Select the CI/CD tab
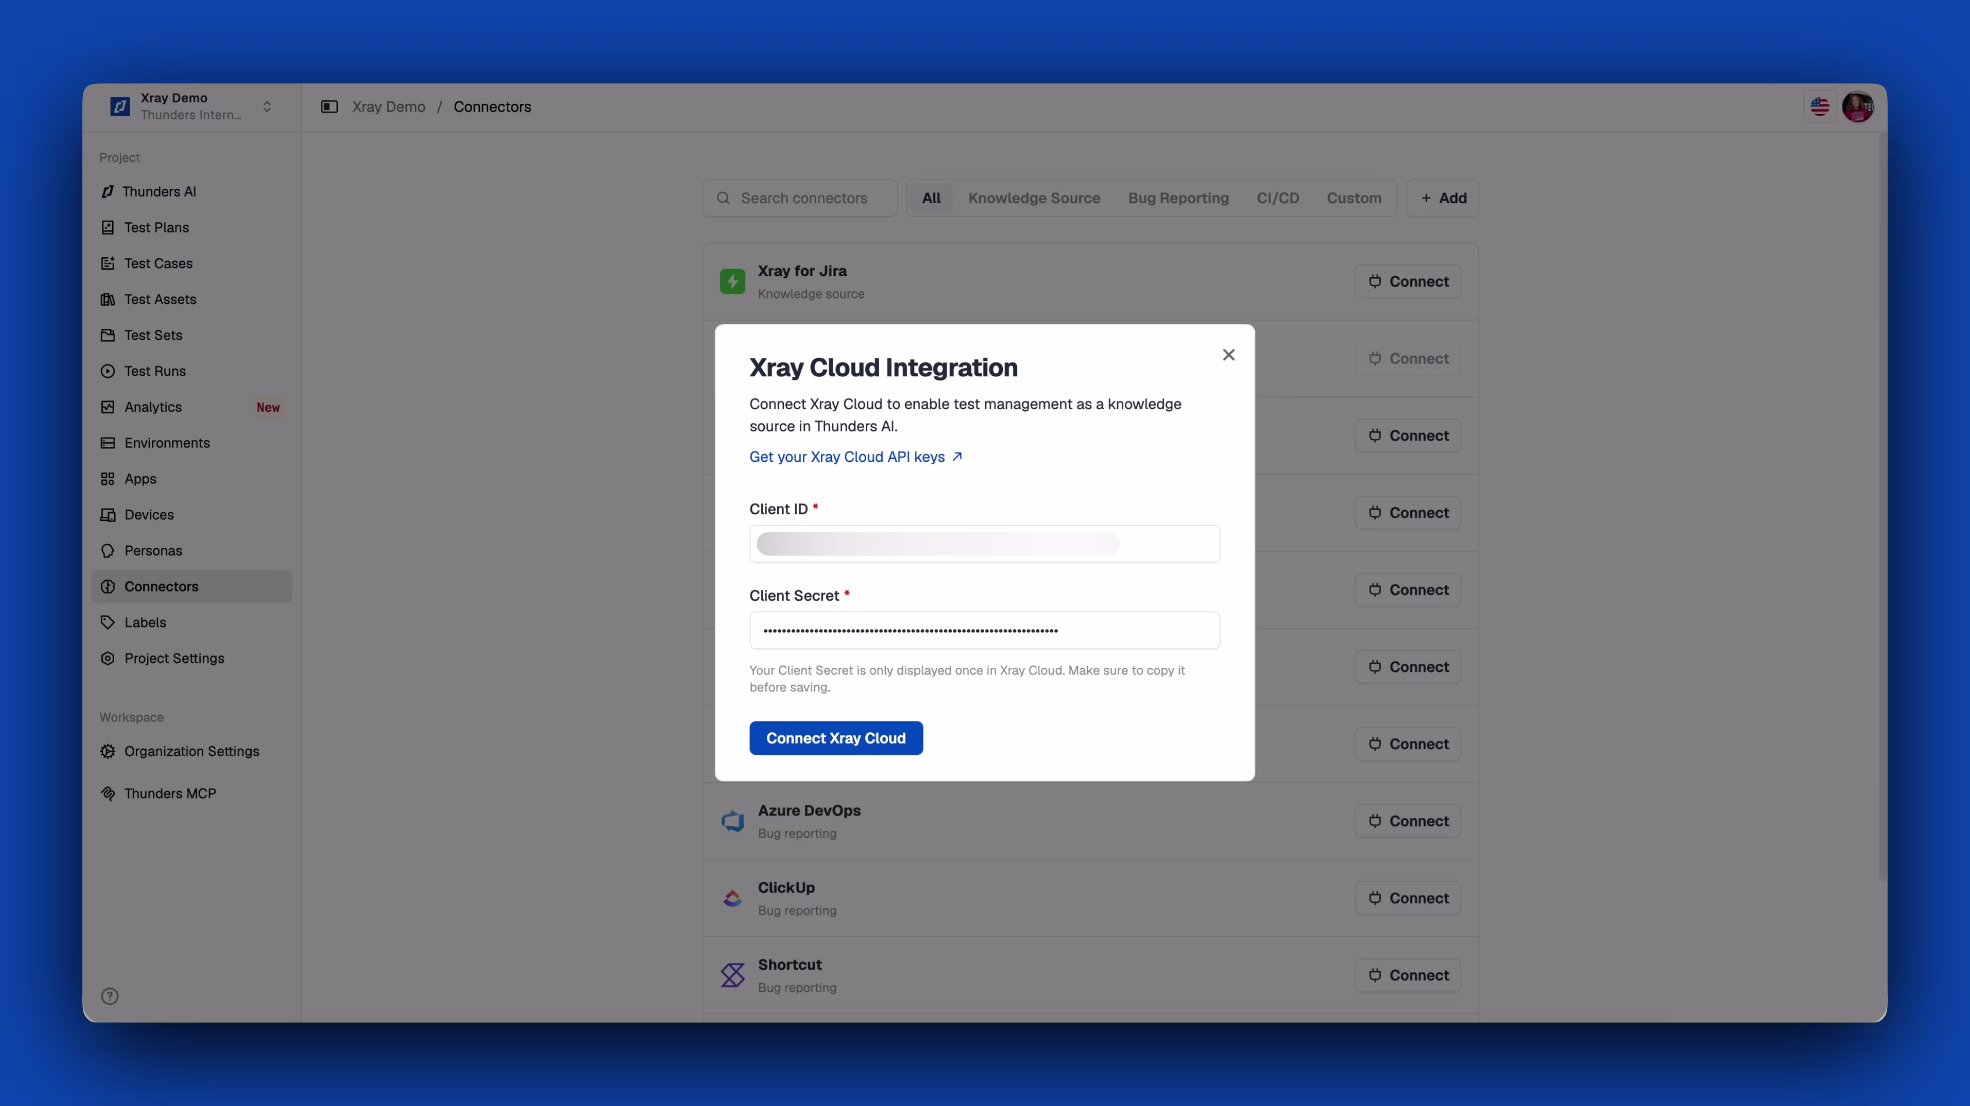The width and height of the screenshot is (1970, 1106). point(1277,198)
